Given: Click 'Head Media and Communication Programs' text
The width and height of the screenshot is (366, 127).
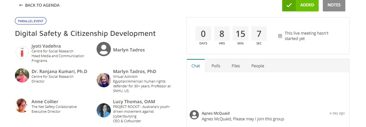Looking at the screenshot, I should (x=58, y=58).
